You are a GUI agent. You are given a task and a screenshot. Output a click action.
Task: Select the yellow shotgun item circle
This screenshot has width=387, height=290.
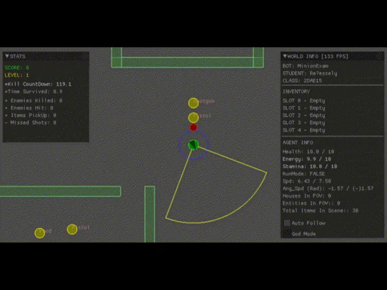click(x=193, y=103)
